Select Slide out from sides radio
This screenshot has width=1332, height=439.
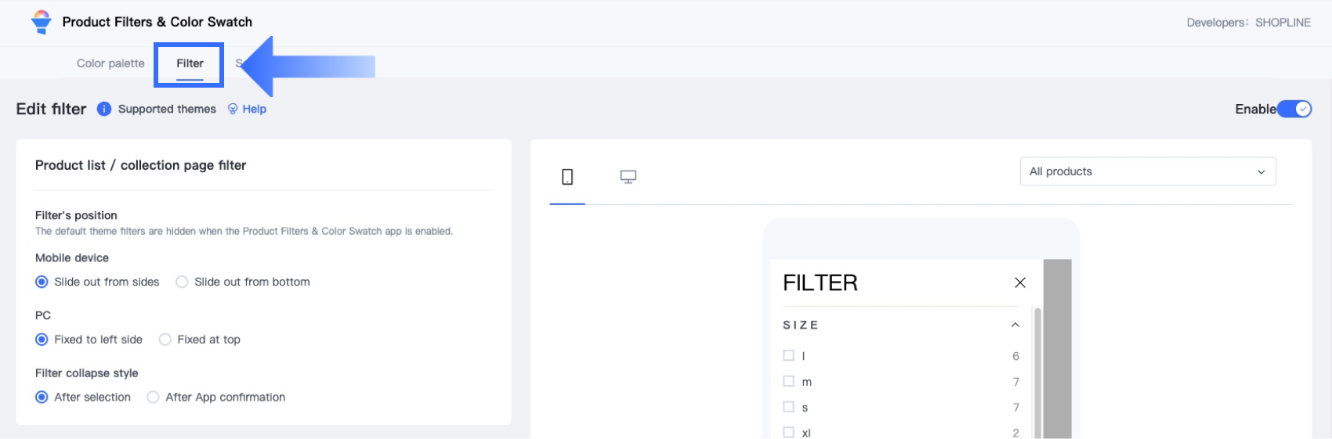(42, 282)
